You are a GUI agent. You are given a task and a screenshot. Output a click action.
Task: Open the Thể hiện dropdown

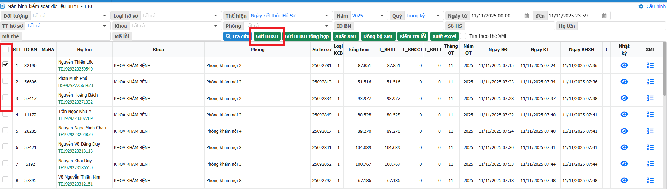(326, 16)
